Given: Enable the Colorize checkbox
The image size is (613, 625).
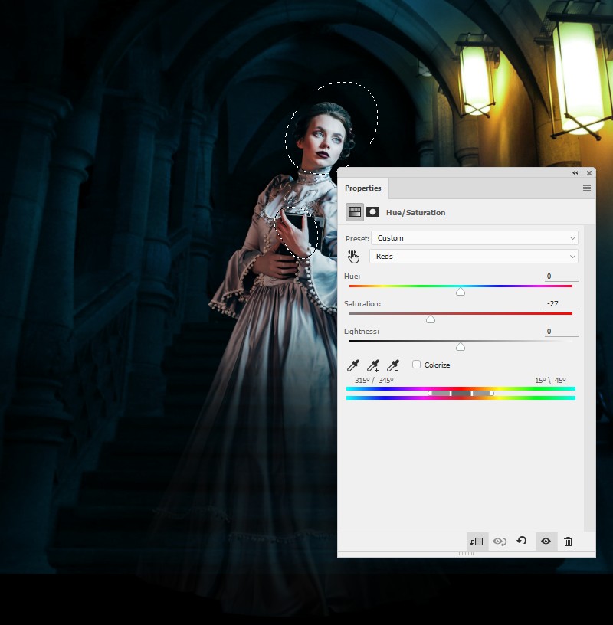Looking at the screenshot, I should pos(416,365).
